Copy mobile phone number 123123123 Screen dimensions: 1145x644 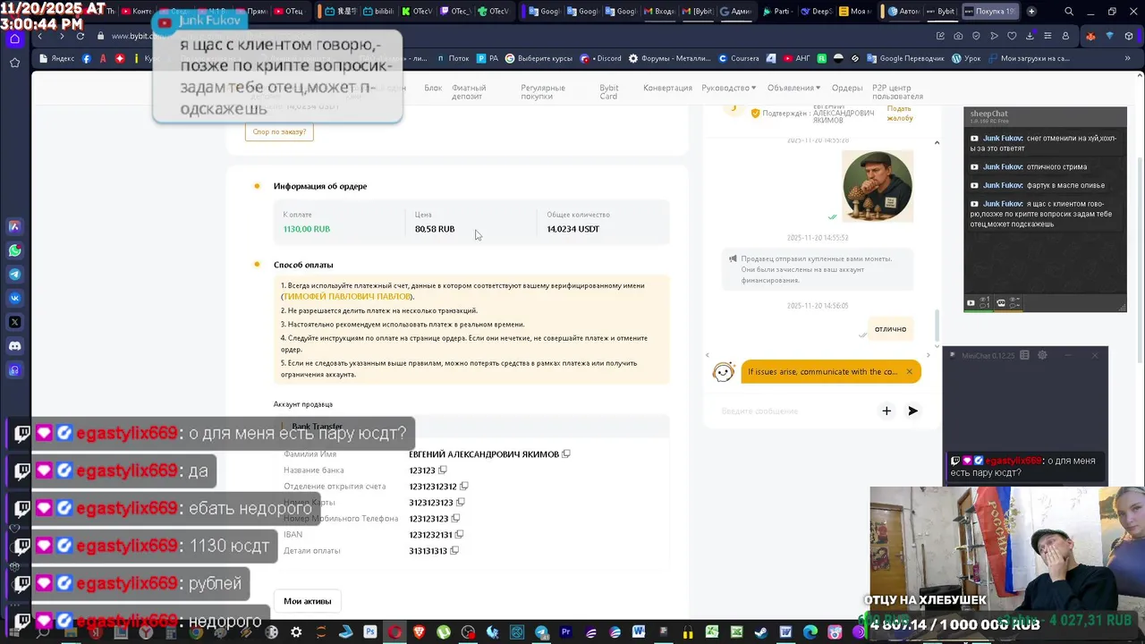(455, 519)
